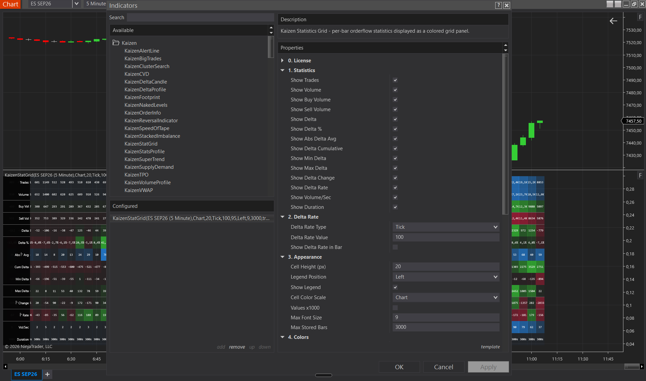Disable Show Delta %

point(395,129)
